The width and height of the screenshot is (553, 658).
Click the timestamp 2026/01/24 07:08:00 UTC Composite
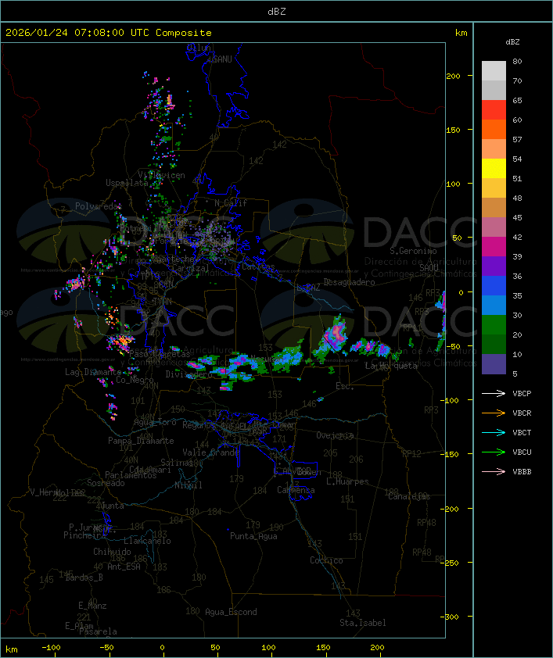pos(109,33)
